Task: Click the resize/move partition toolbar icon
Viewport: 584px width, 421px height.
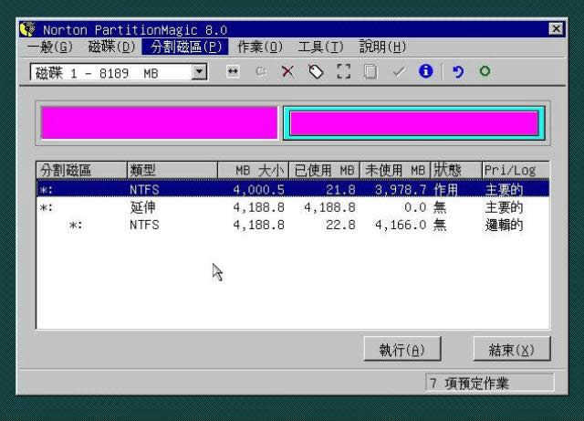Action: (233, 72)
